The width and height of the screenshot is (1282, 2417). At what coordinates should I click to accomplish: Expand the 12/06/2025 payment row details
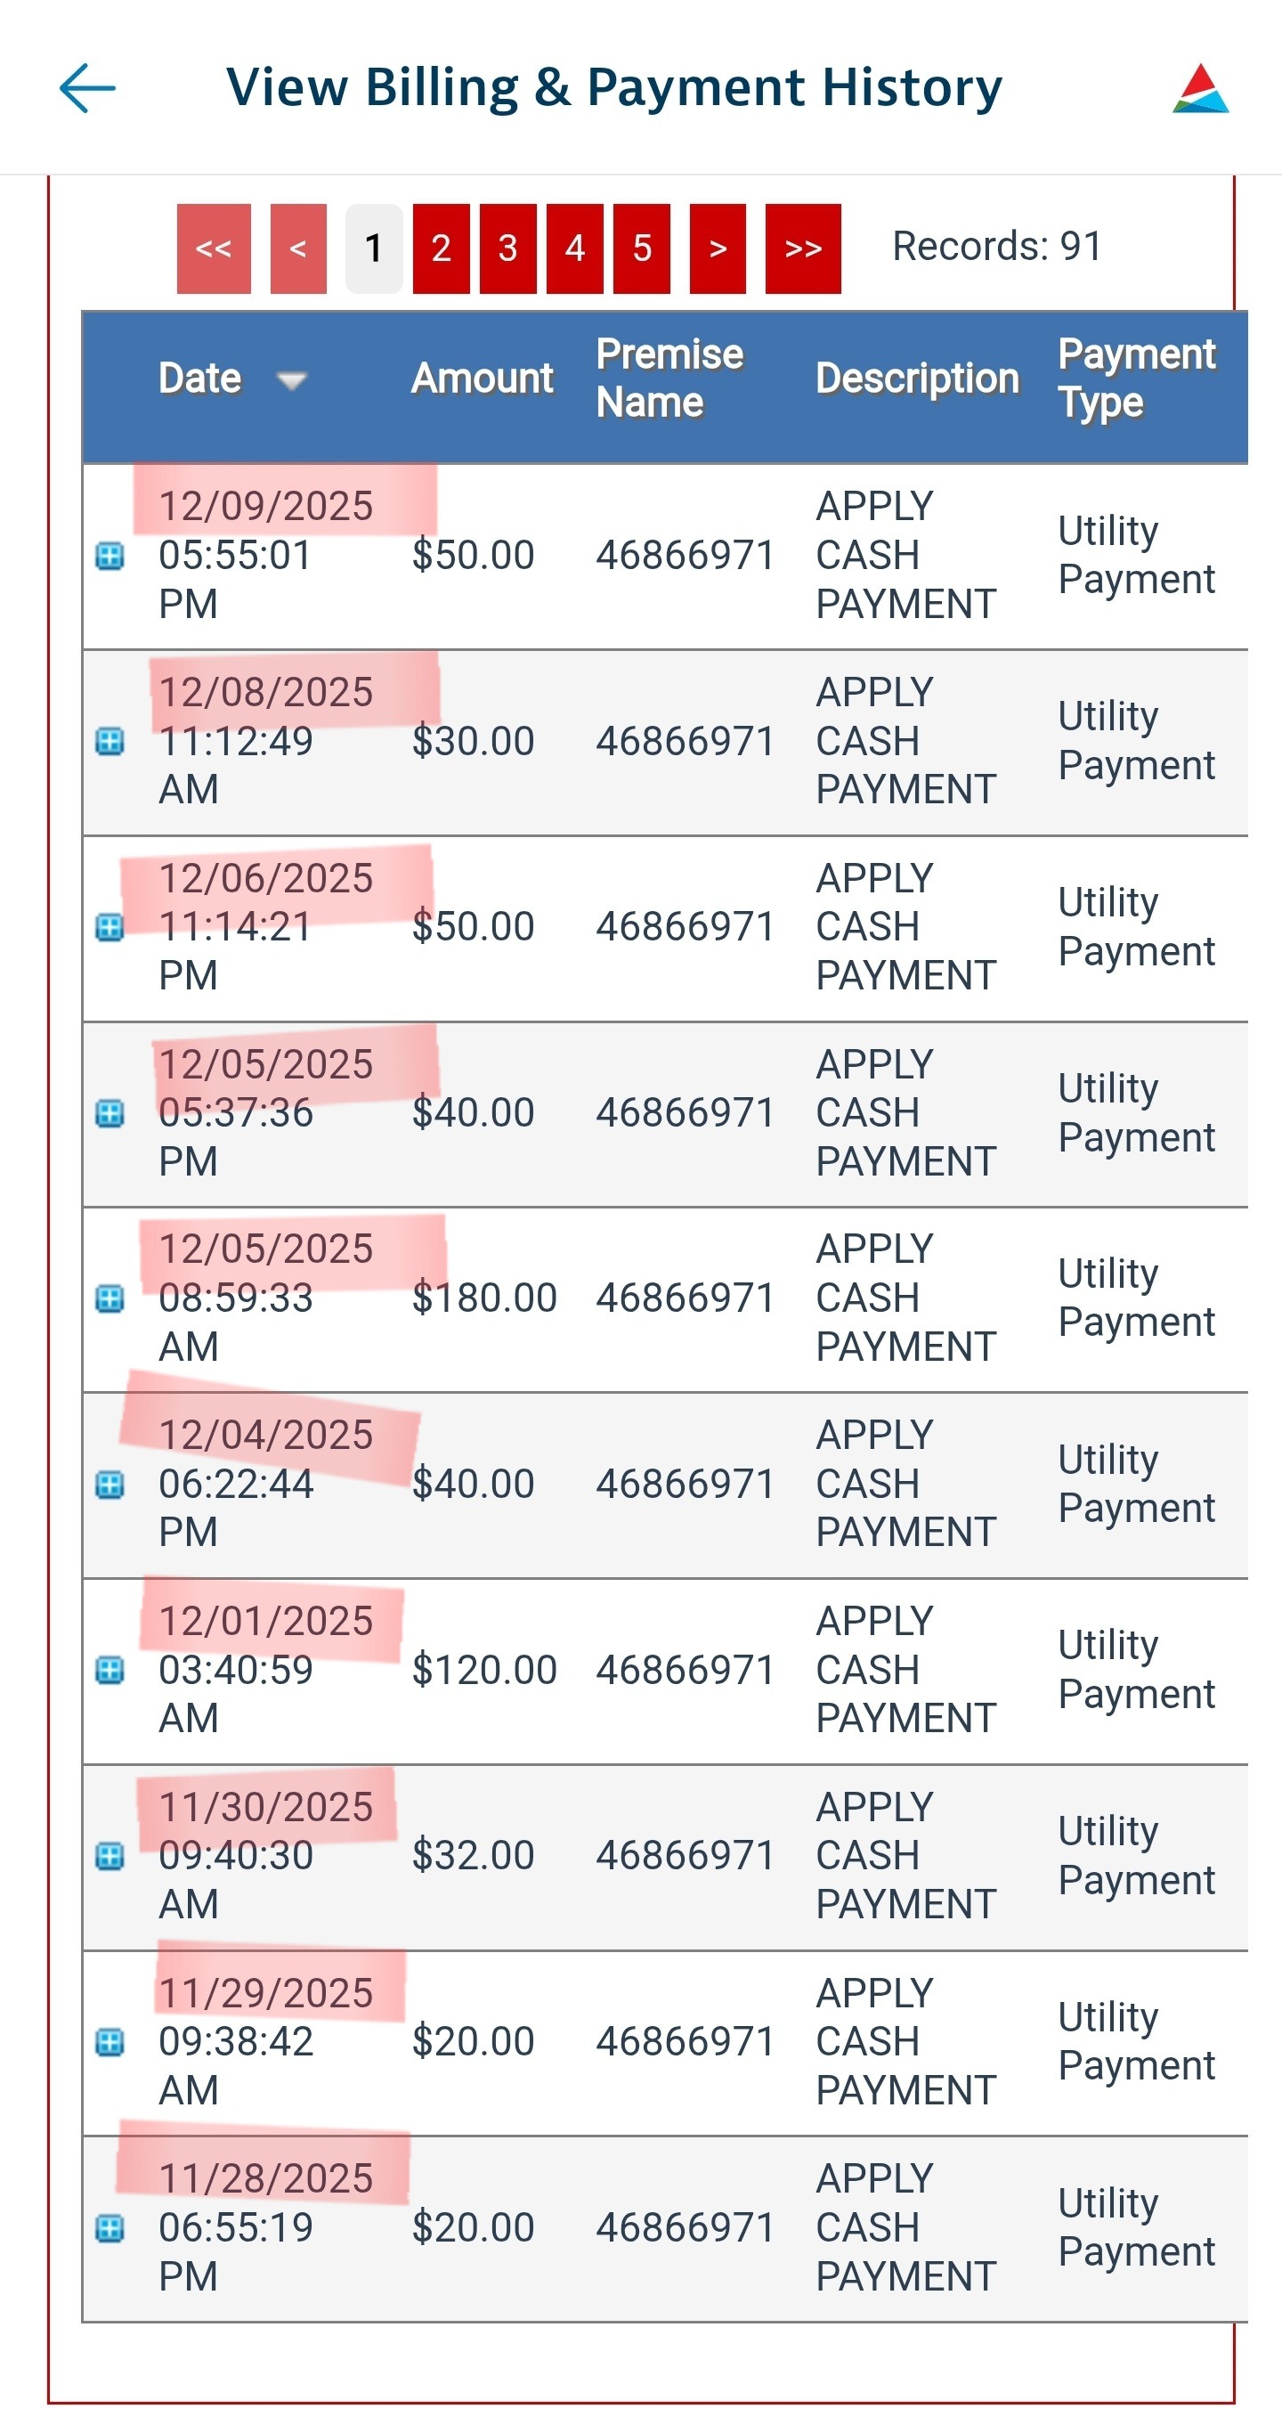click(110, 927)
